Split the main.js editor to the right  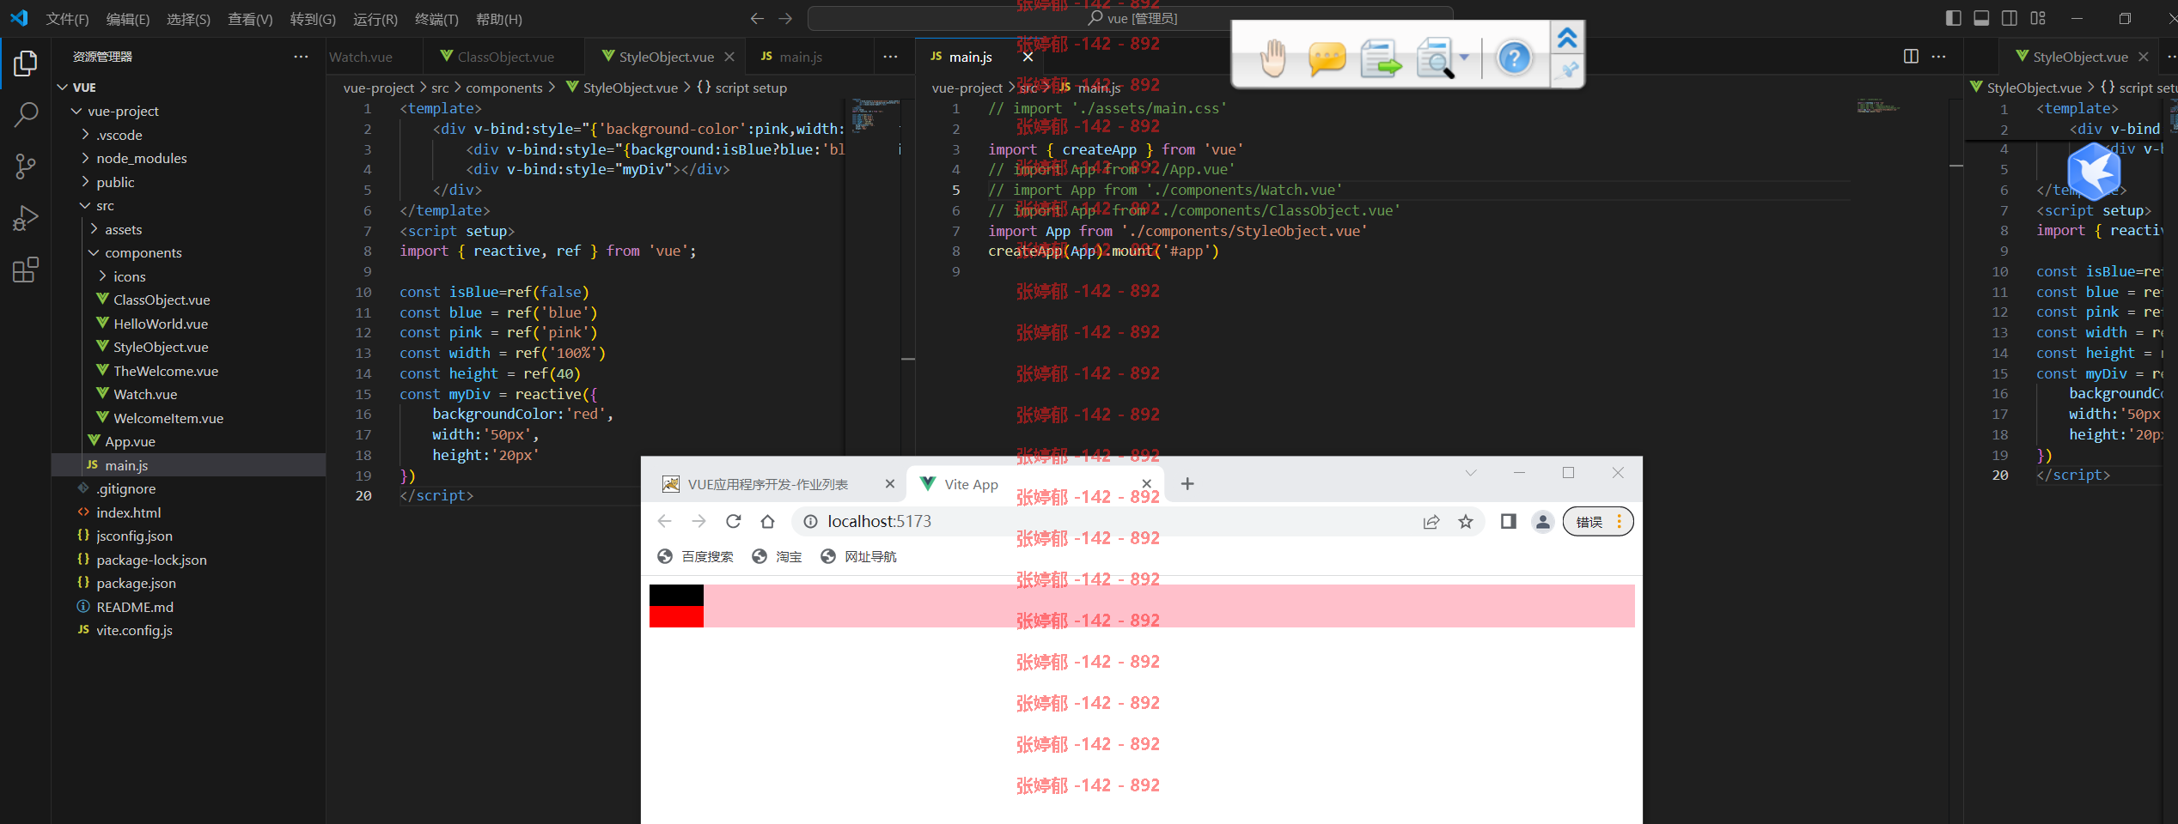pyautogui.click(x=1911, y=57)
